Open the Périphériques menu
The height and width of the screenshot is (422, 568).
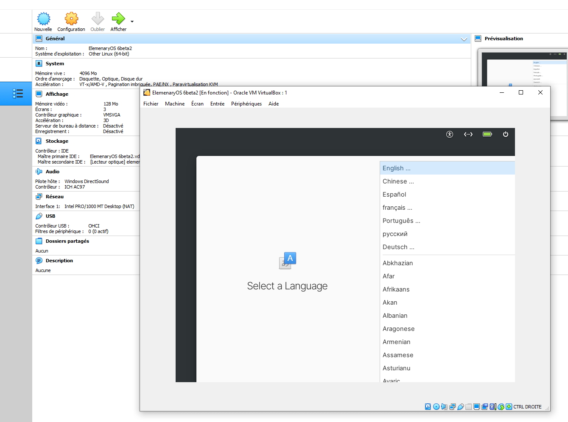click(x=246, y=104)
